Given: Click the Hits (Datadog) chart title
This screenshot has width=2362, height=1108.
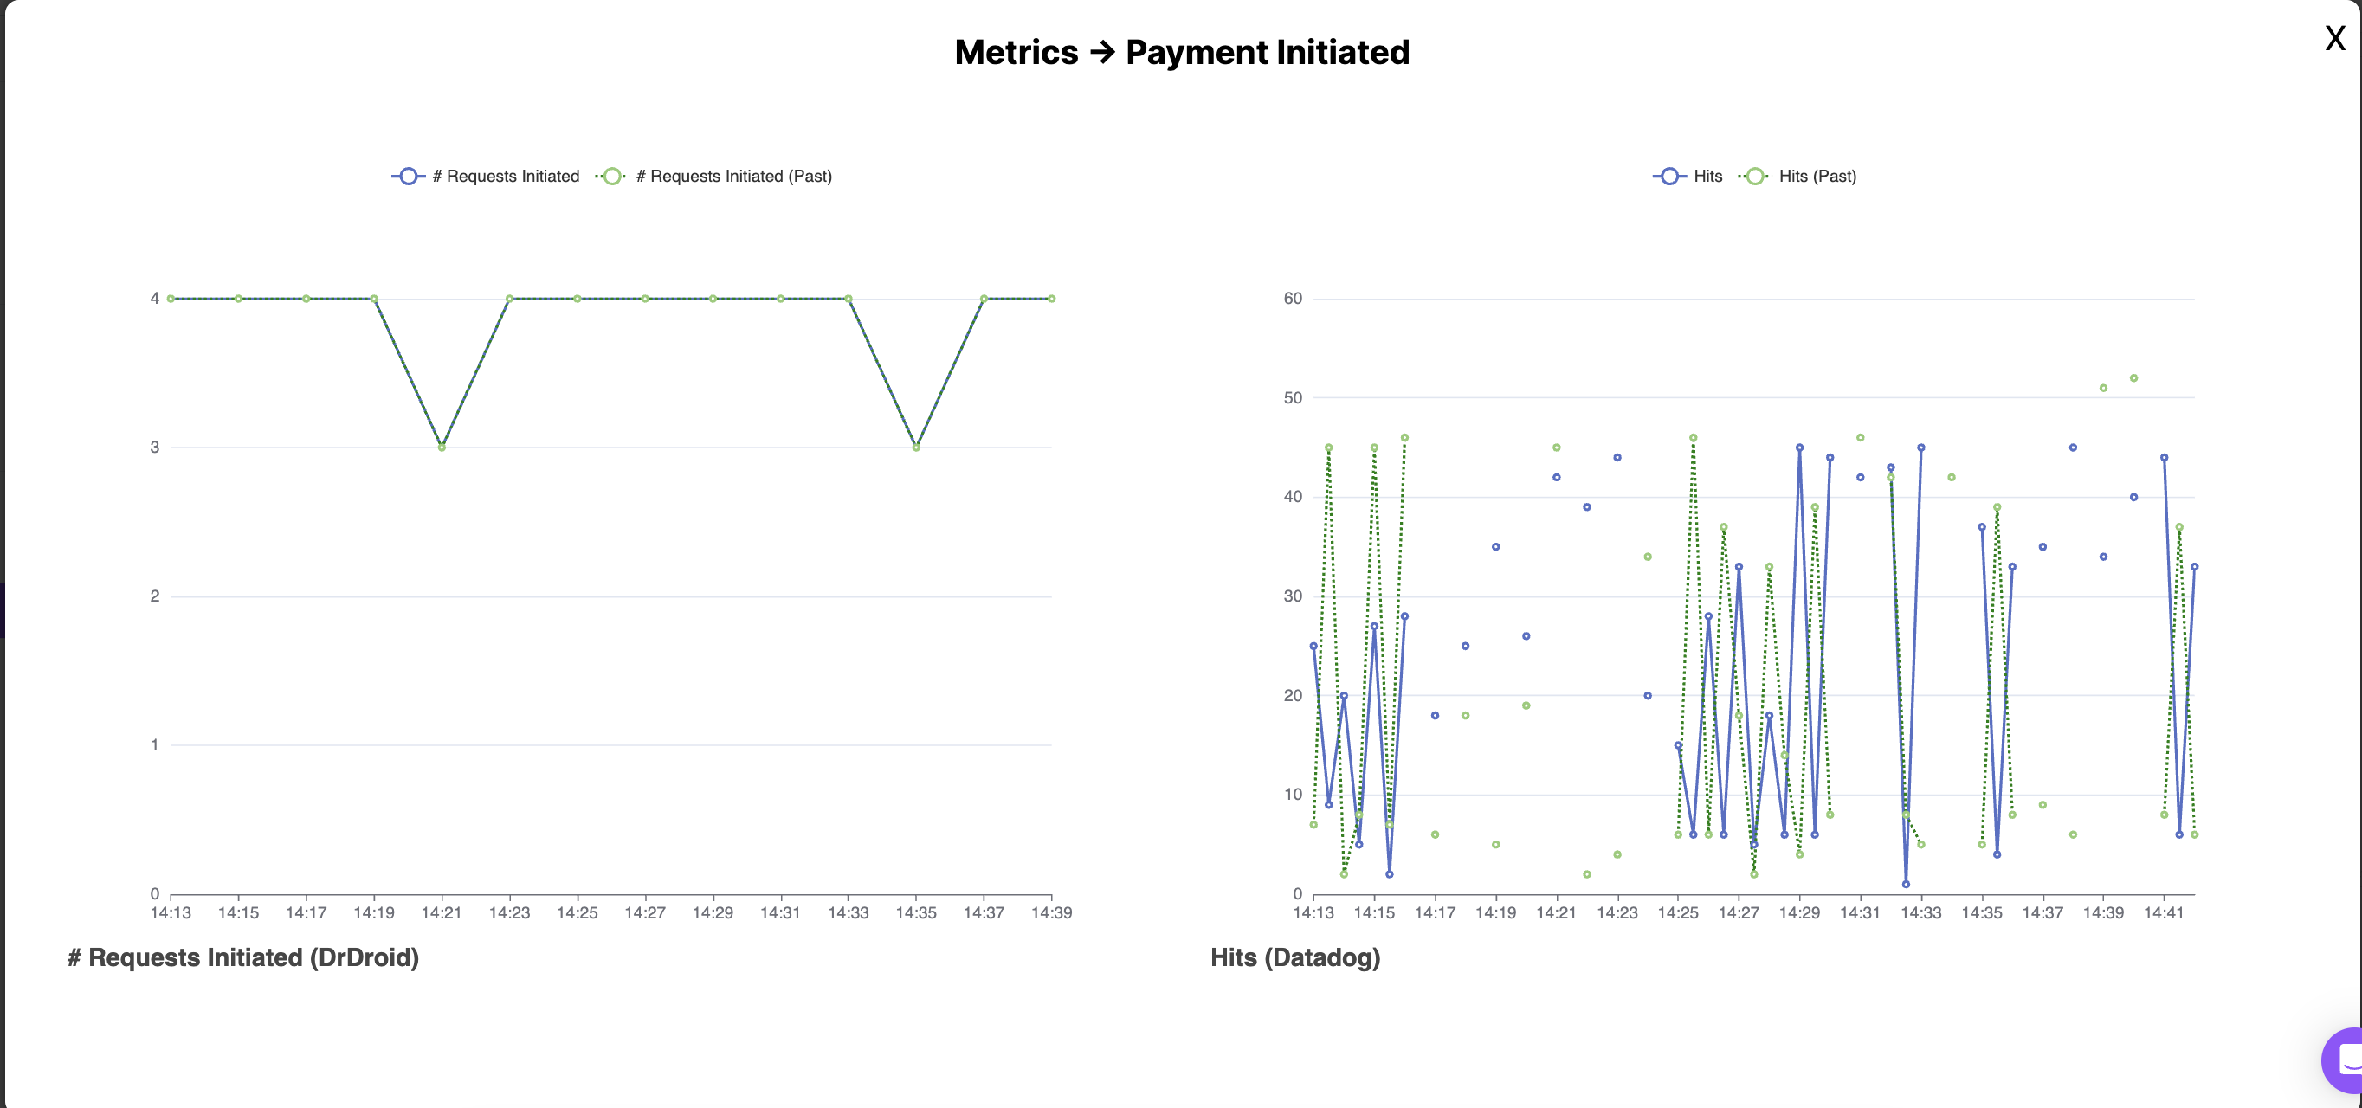Looking at the screenshot, I should (1294, 957).
